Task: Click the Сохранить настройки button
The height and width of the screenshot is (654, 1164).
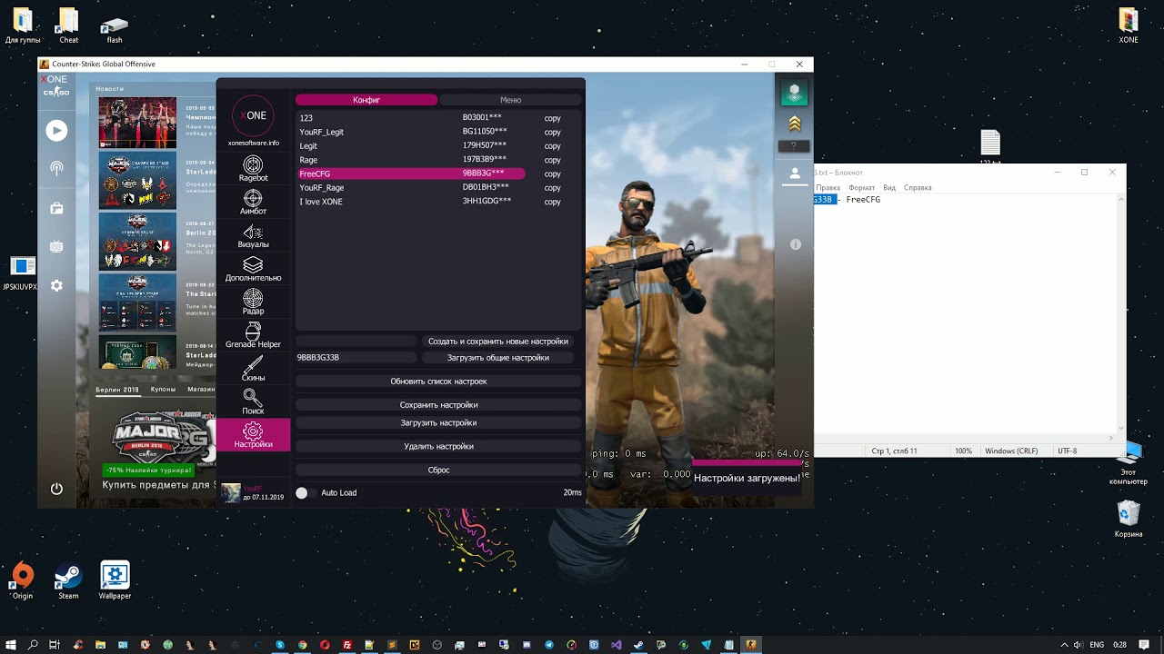Action: click(438, 405)
